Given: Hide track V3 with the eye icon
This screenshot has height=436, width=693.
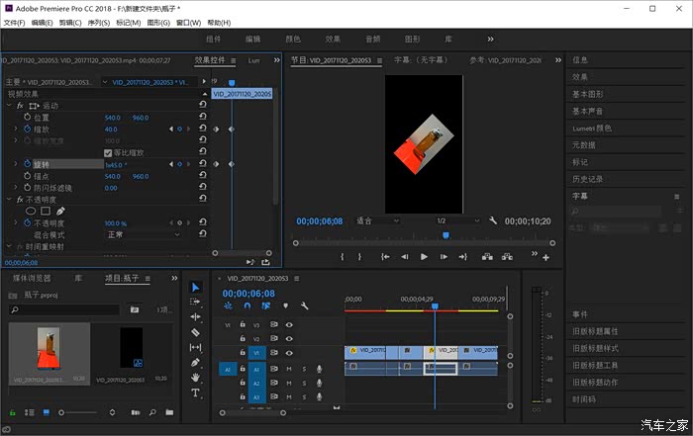Looking at the screenshot, I should [x=289, y=324].
